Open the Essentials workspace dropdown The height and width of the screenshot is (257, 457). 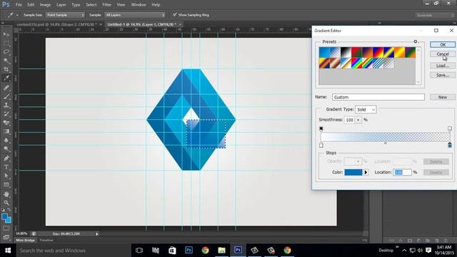click(434, 15)
